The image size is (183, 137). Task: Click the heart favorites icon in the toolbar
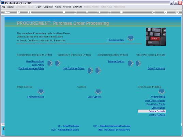coord(64,12)
